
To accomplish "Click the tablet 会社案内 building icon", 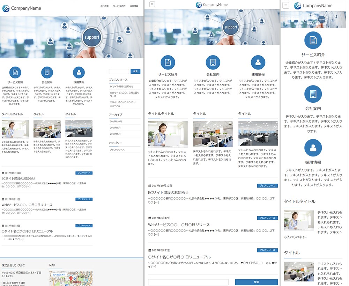I will [x=213, y=63].
